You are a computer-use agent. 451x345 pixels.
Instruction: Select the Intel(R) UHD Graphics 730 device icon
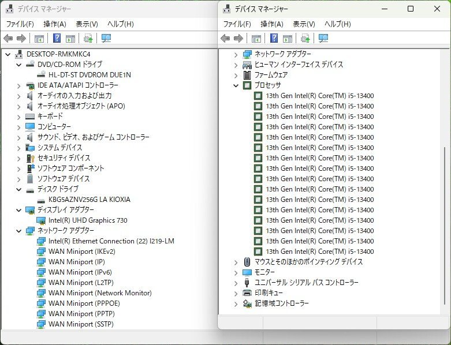point(41,220)
